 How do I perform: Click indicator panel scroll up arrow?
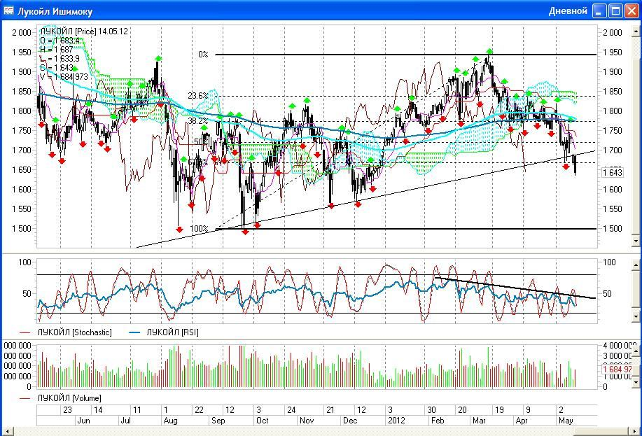(x=636, y=265)
